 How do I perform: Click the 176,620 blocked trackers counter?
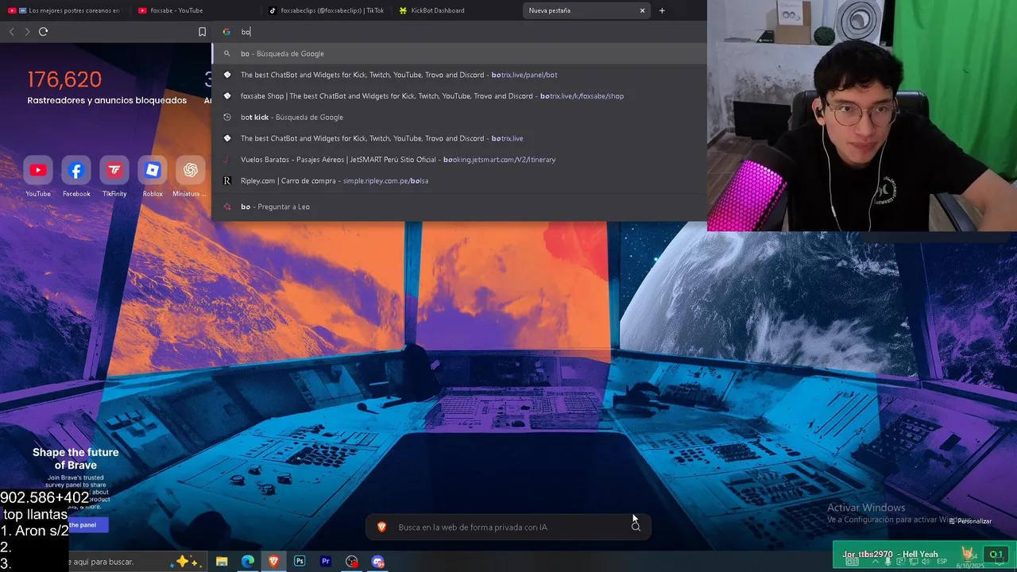pyautogui.click(x=64, y=79)
